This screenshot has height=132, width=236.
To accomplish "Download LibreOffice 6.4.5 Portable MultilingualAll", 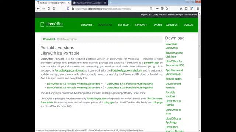I will coord(130,84).
